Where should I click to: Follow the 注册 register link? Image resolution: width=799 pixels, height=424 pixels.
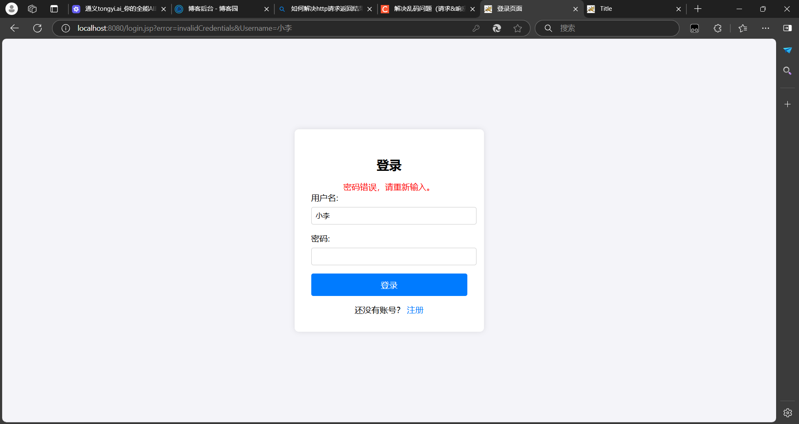[415, 310]
